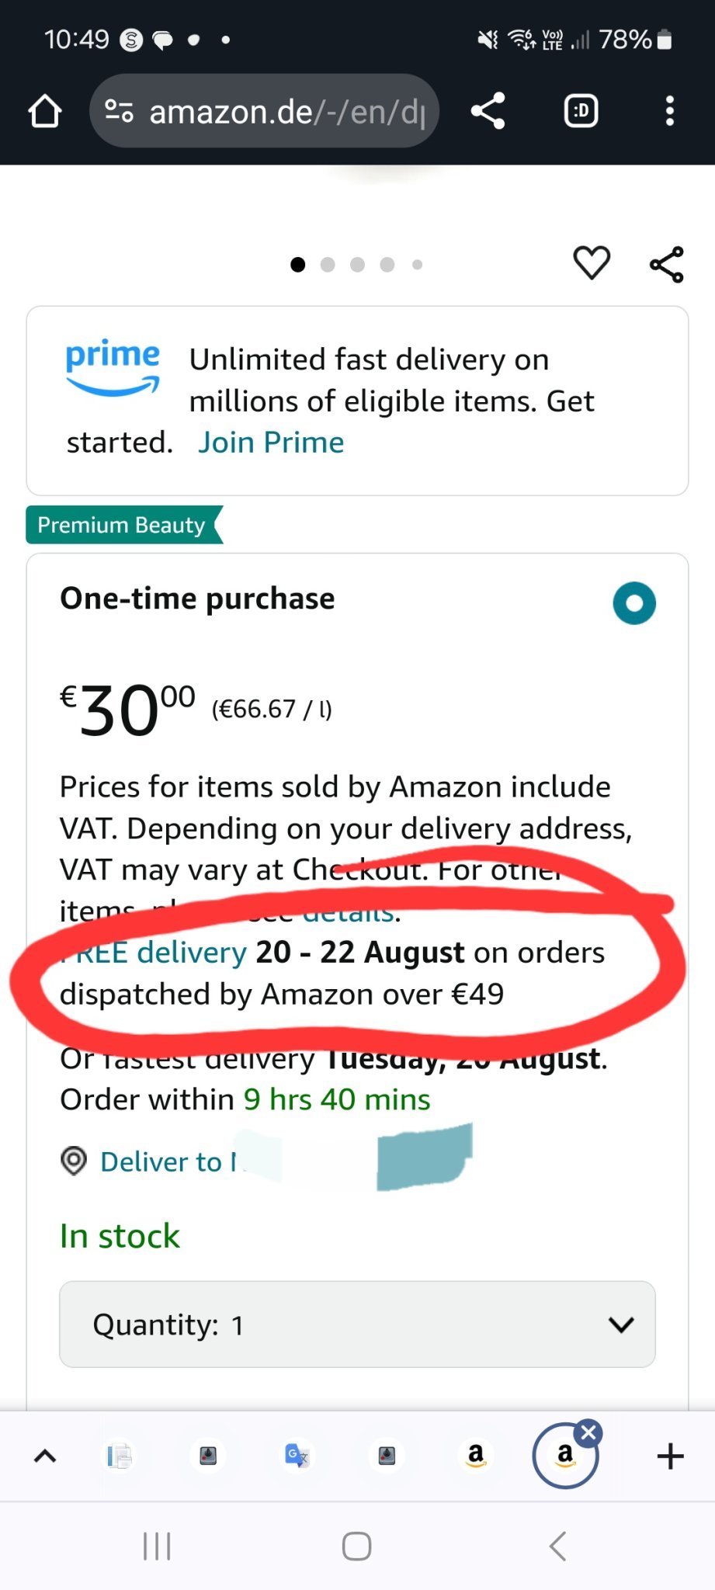Switch to the Google Translate tab

(x=297, y=1455)
